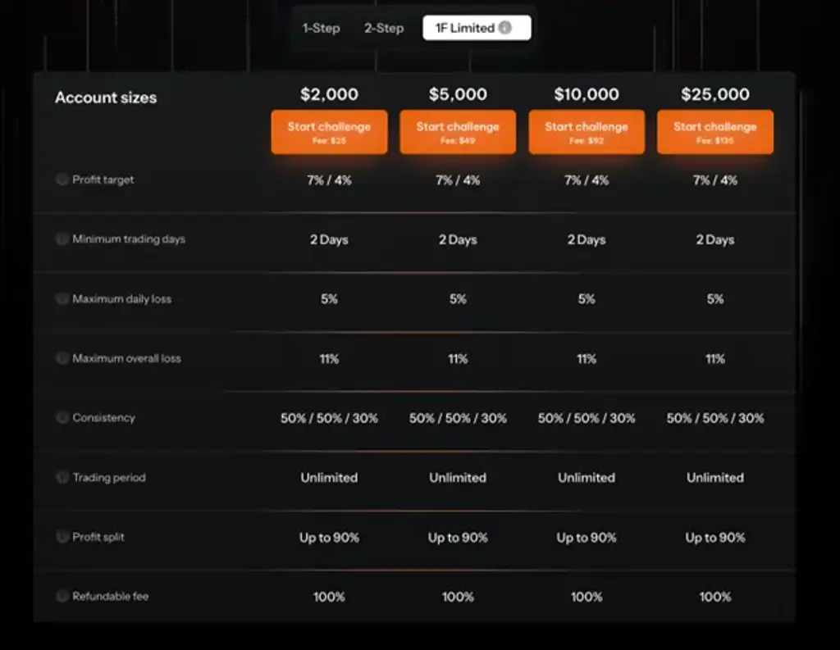
Task: Click the $2,000 account size heading
Action: pos(329,94)
